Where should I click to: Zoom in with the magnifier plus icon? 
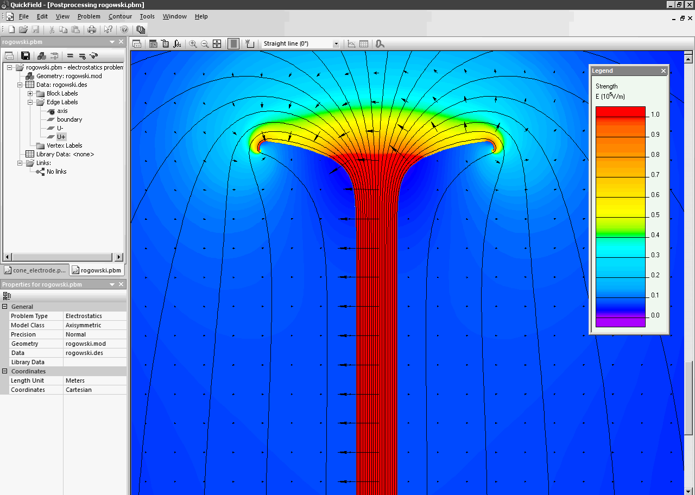tap(193, 44)
